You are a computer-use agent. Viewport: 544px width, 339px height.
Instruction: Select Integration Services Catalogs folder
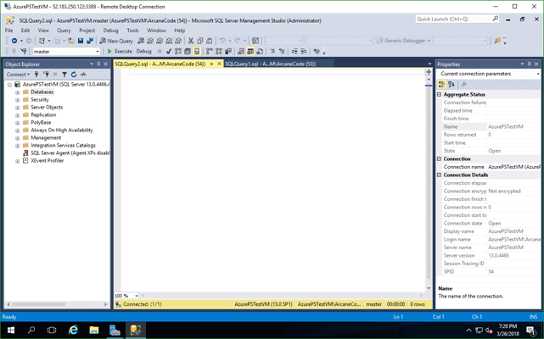pos(63,146)
